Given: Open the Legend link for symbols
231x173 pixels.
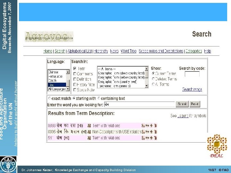Looking at the screenshot, I should pyautogui.click(x=183, y=116).
